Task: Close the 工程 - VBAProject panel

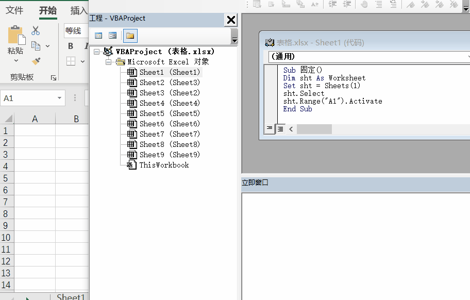Action: tap(231, 20)
